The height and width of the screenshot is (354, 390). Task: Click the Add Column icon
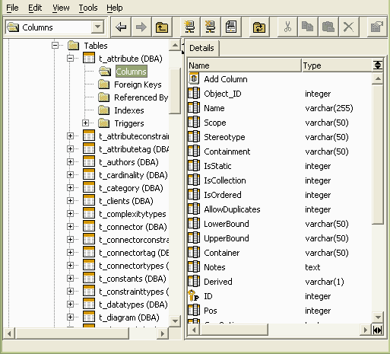194,79
